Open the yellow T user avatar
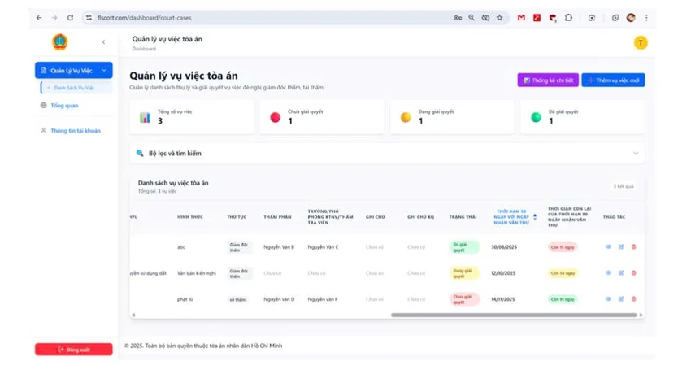 coord(641,43)
